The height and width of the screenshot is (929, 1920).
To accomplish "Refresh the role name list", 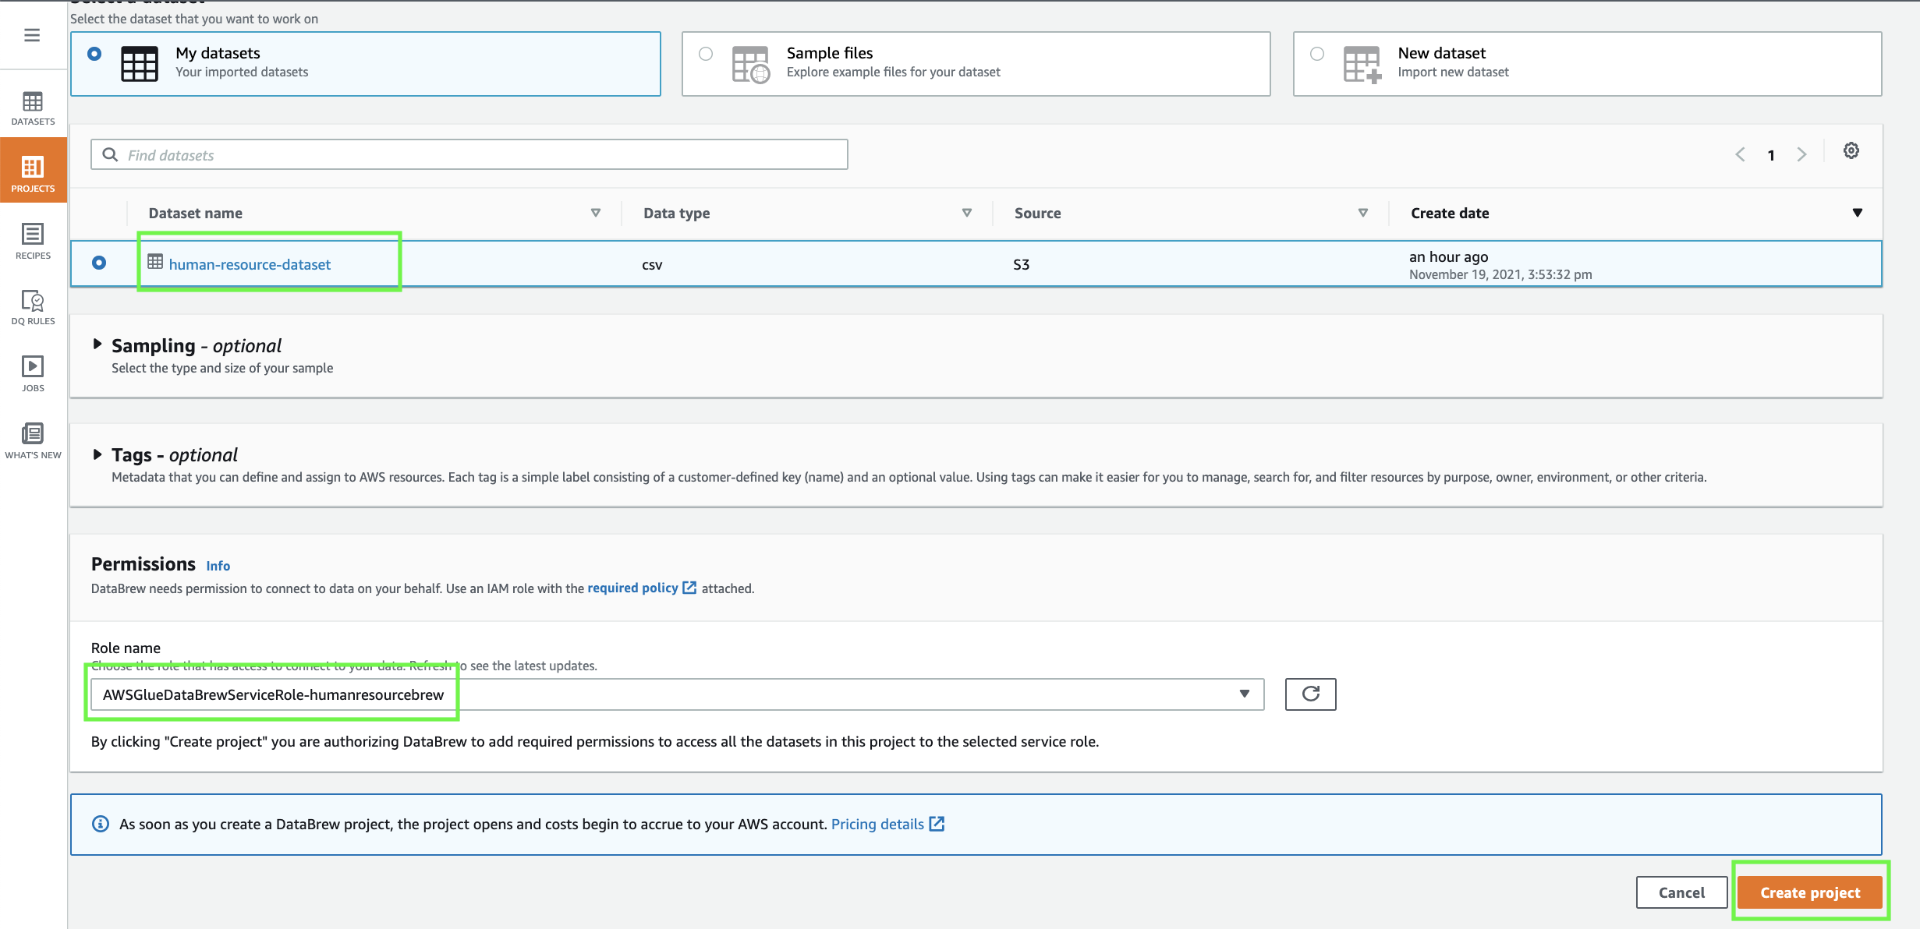I will [1310, 694].
